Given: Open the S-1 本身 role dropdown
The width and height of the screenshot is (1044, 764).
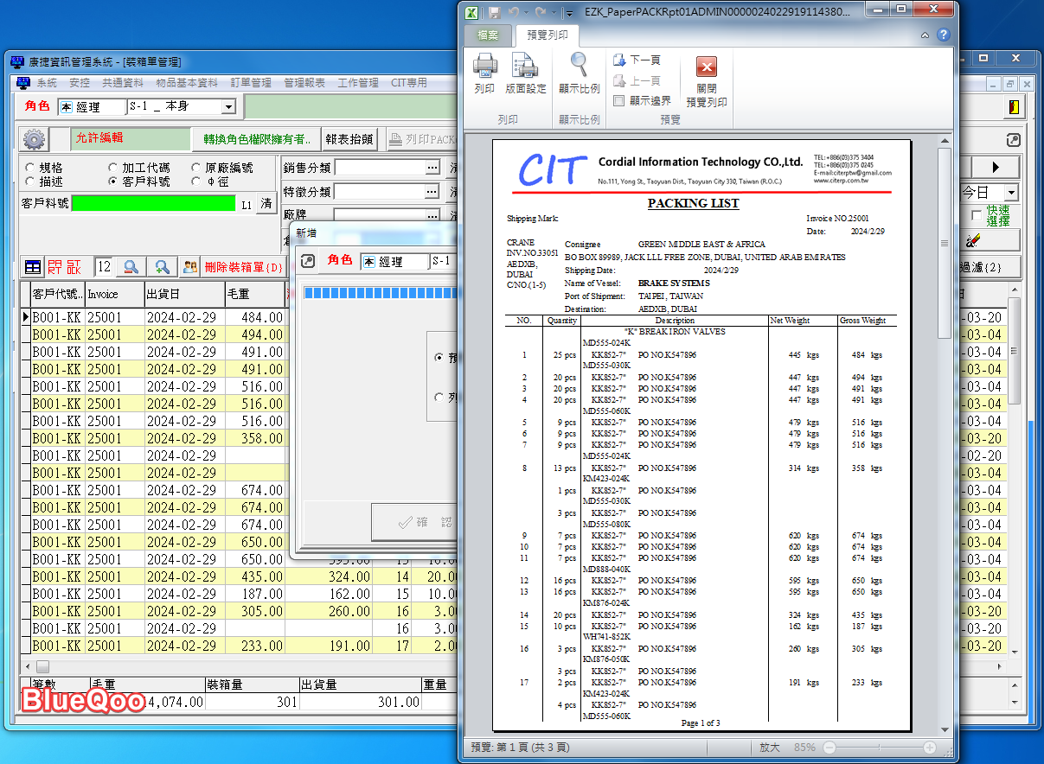Looking at the screenshot, I should [x=228, y=107].
